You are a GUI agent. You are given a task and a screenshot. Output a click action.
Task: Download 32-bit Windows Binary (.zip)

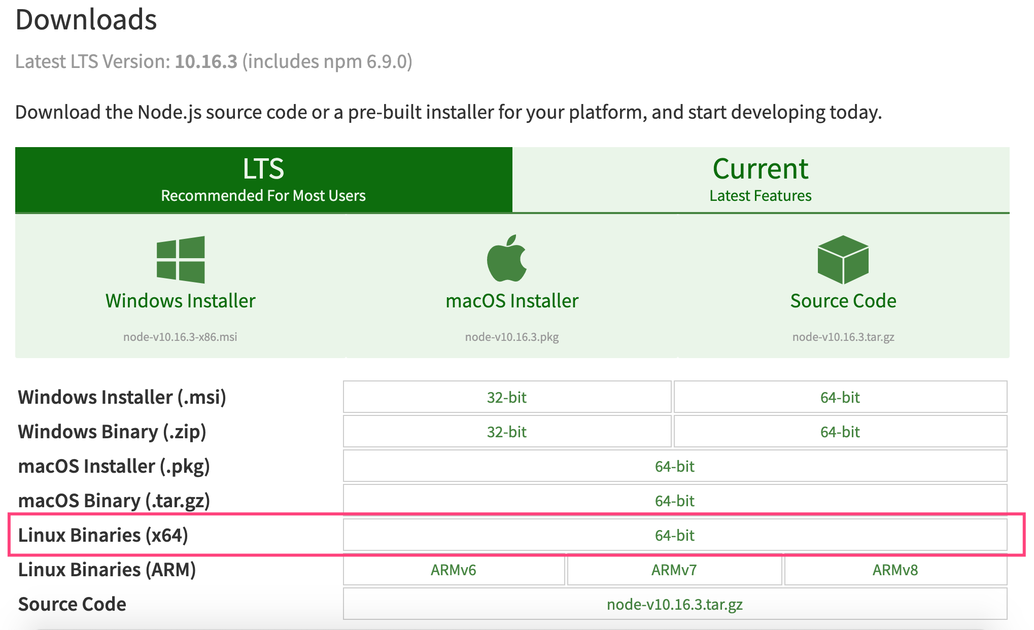pyautogui.click(x=507, y=432)
